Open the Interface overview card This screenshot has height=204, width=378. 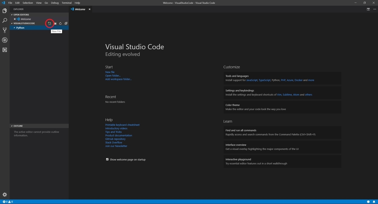pos(283,147)
